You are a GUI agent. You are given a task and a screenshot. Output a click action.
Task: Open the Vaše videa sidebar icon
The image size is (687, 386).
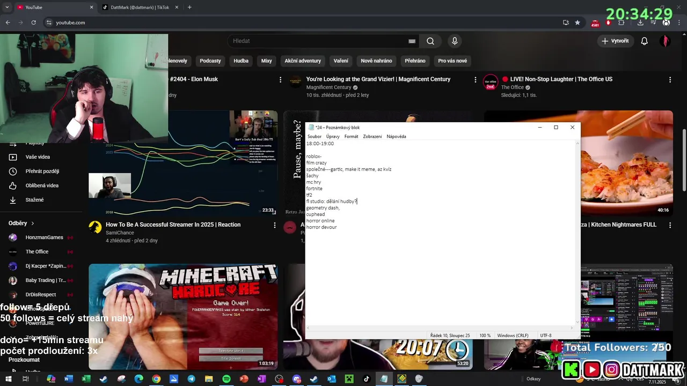(x=13, y=157)
